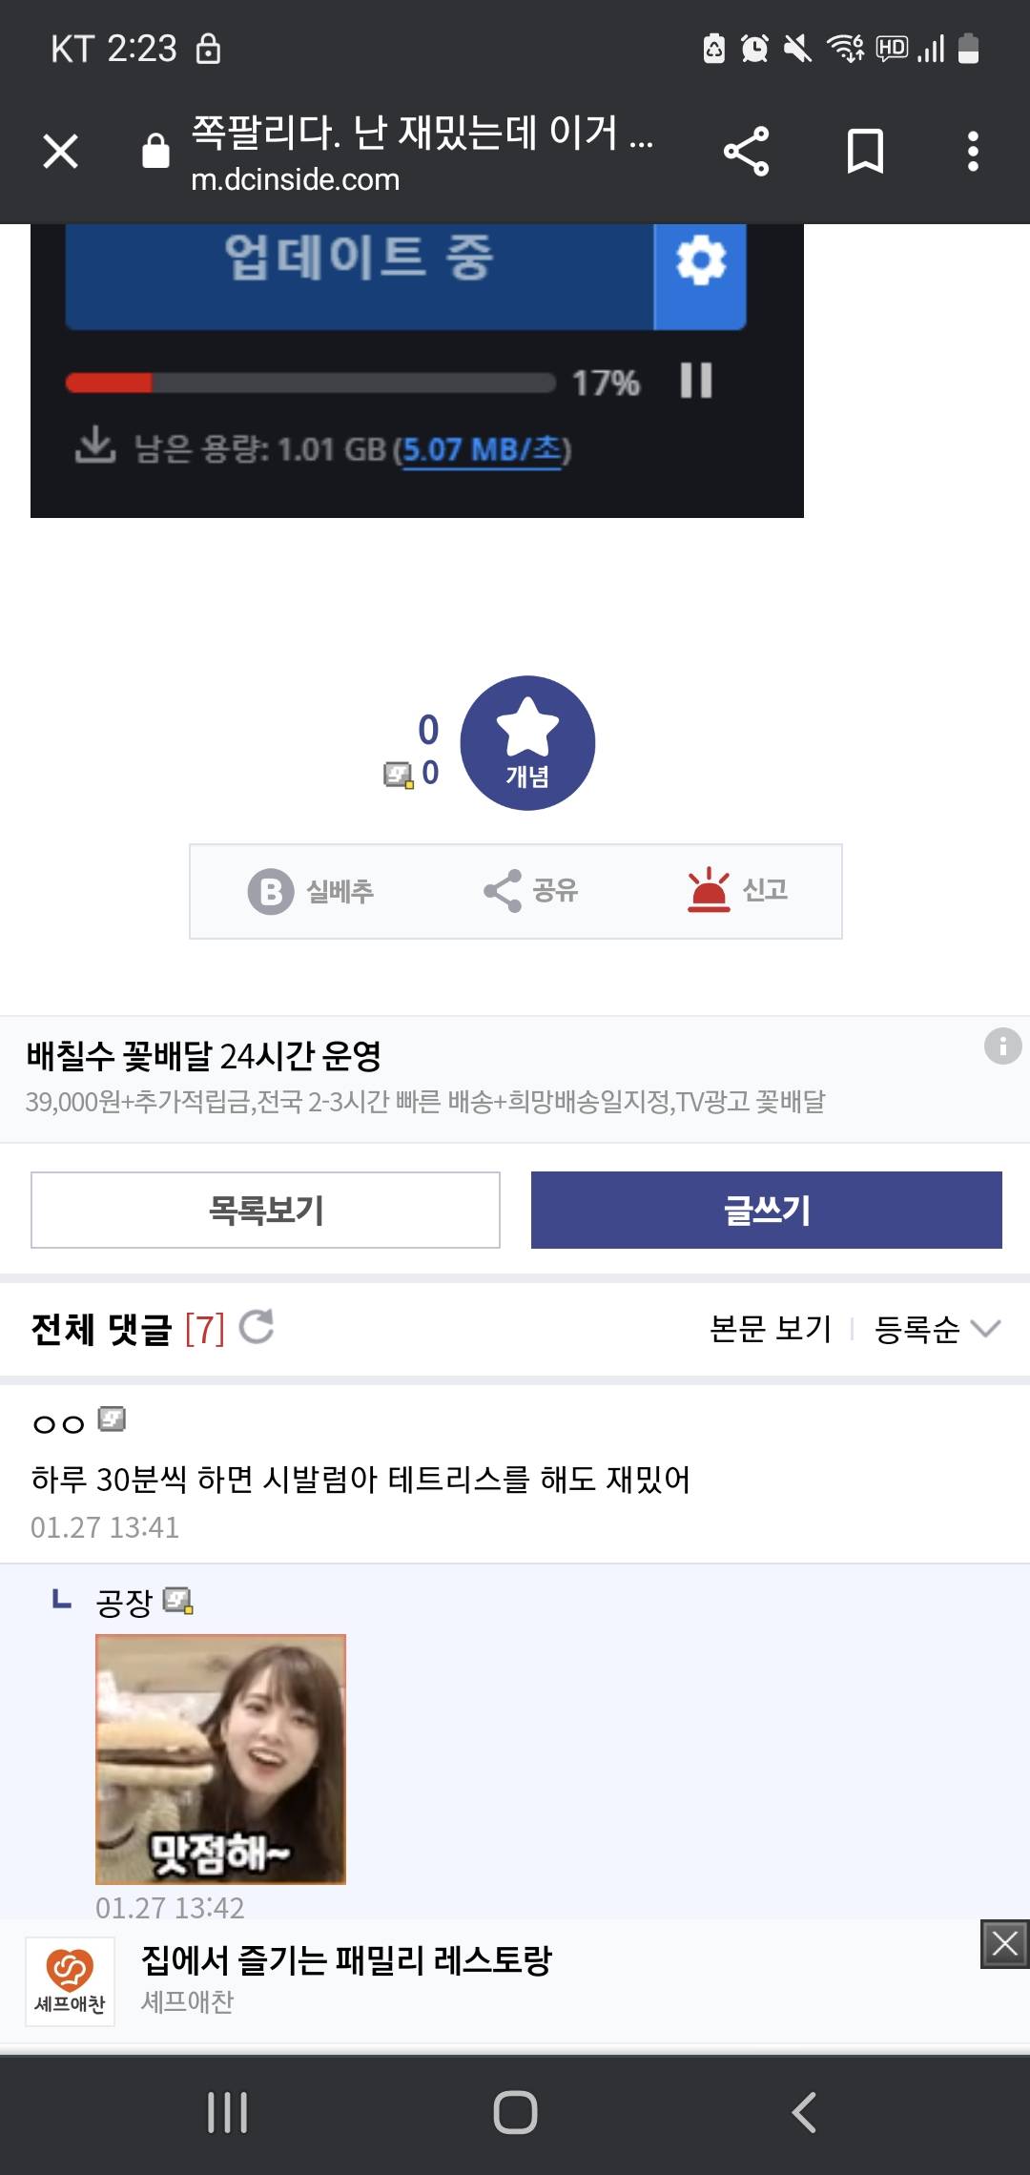Open the 맛점해~ comment image
Screen dimensions: 1030x2175
[x=220, y=1758]
